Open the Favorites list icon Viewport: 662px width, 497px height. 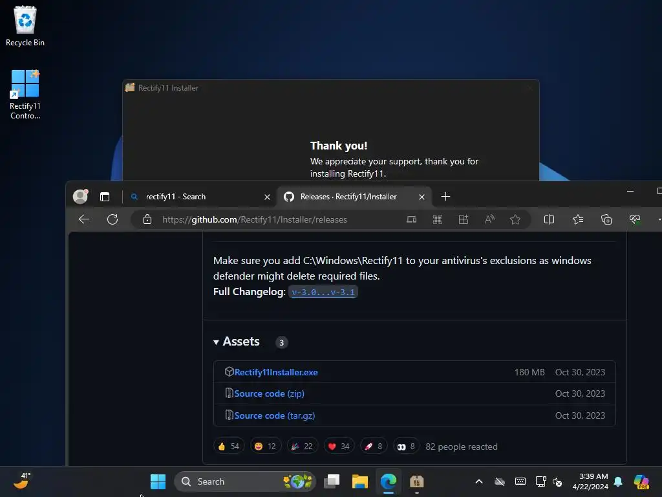[x=578, y=219]
